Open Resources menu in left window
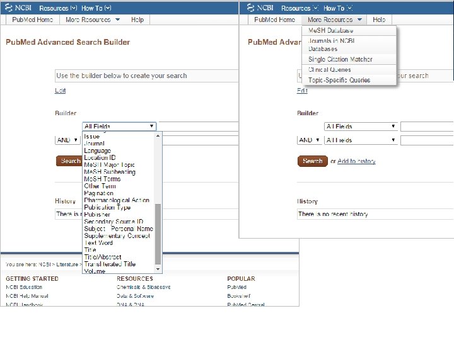 coord(58,8)
